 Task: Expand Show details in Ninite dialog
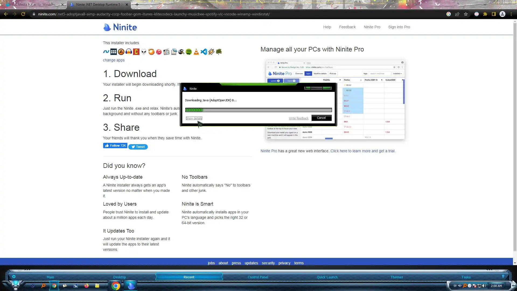(194, 118)
